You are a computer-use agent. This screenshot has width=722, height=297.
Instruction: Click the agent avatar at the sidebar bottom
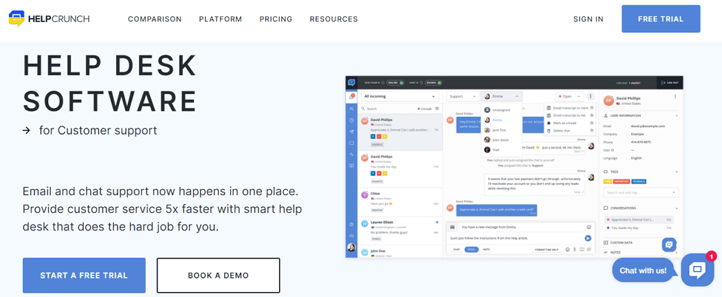point(351,247)
